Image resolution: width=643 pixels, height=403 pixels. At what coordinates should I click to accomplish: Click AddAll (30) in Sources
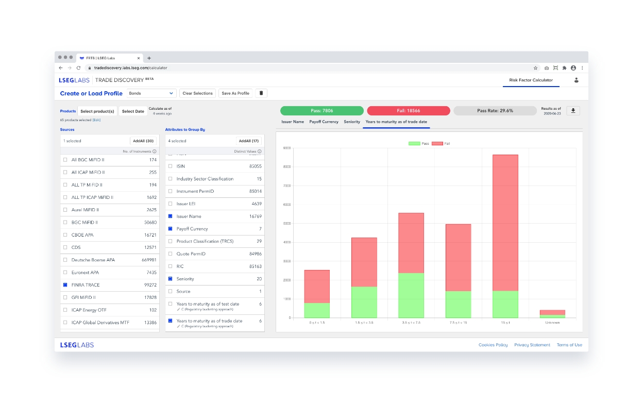143,141
